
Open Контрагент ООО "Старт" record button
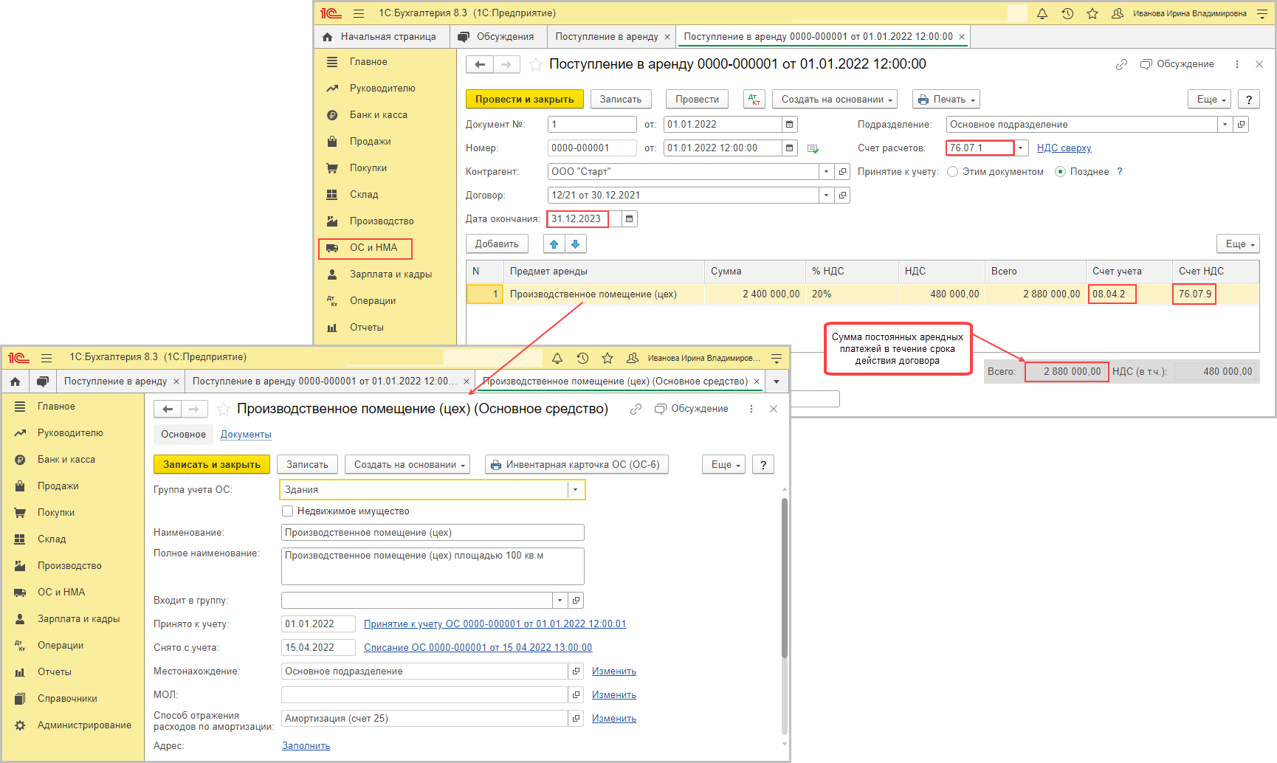(x=842, y=172)
